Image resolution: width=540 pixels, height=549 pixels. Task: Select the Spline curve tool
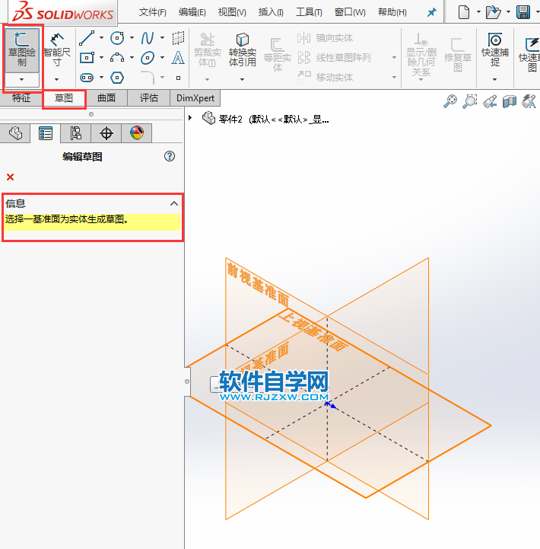point(148,38)
